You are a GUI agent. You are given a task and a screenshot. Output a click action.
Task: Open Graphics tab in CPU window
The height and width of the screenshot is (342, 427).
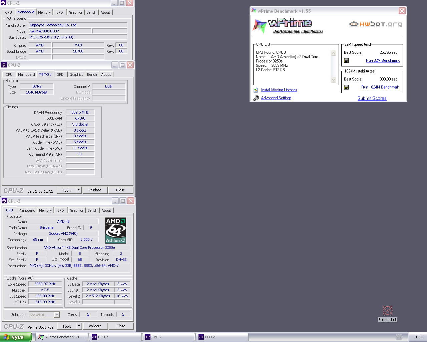(77, 210)
